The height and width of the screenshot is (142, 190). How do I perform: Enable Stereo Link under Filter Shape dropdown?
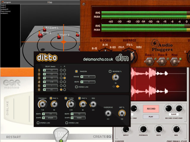pos(66,123)
